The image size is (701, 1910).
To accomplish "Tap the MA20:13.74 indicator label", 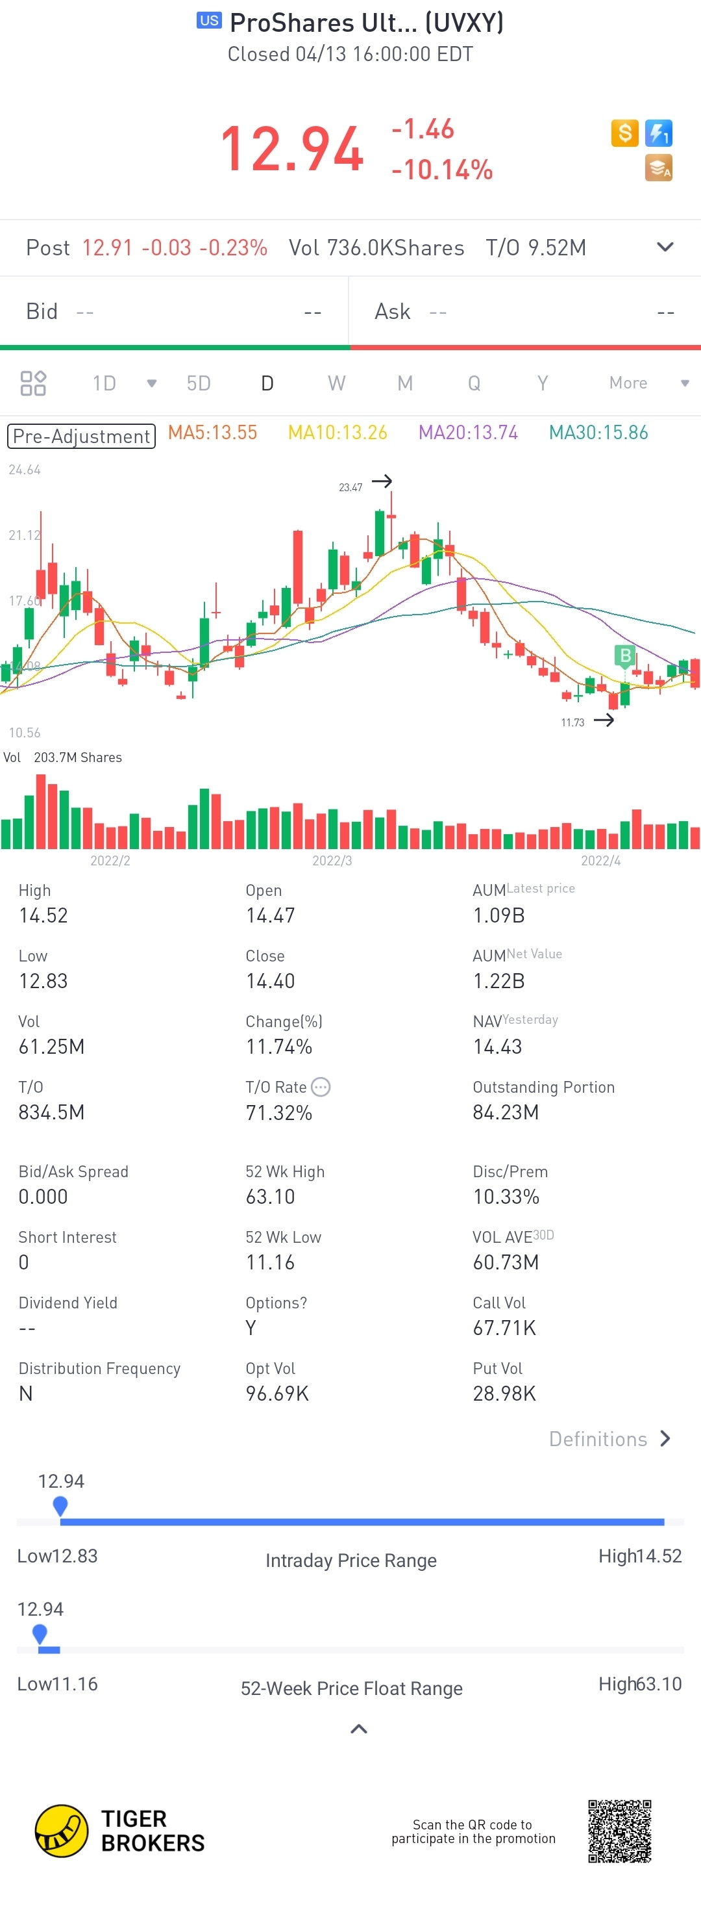I will pos(469,432).
